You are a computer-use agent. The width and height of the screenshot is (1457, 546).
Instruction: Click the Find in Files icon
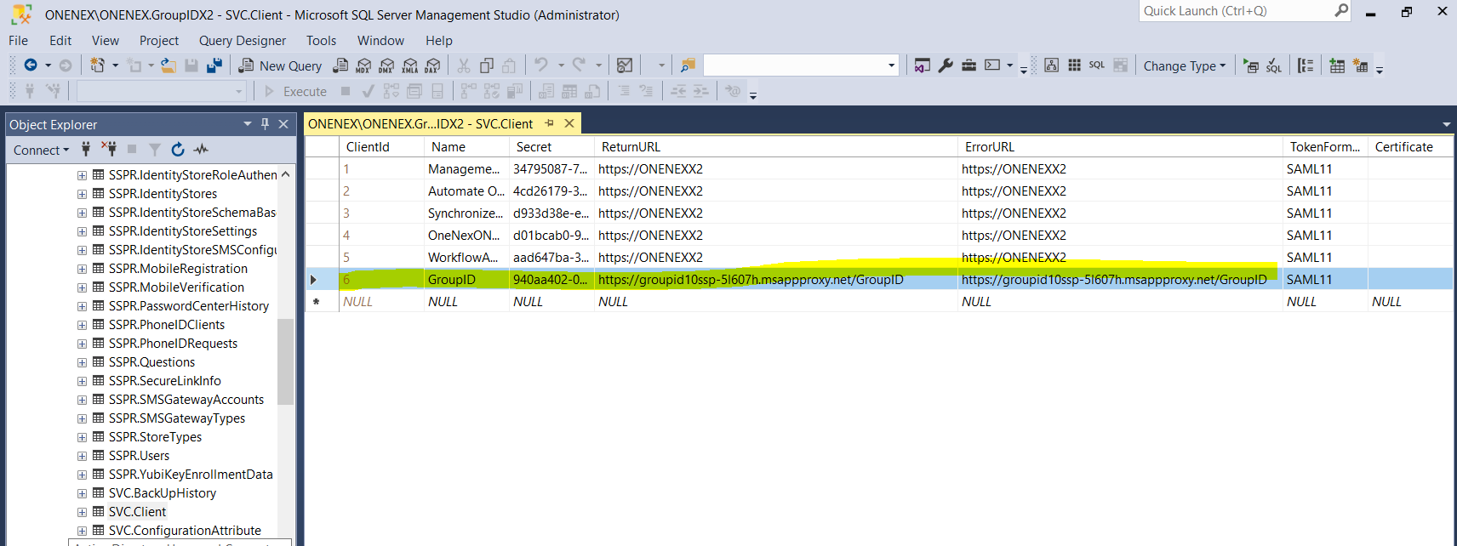[688, 65]
